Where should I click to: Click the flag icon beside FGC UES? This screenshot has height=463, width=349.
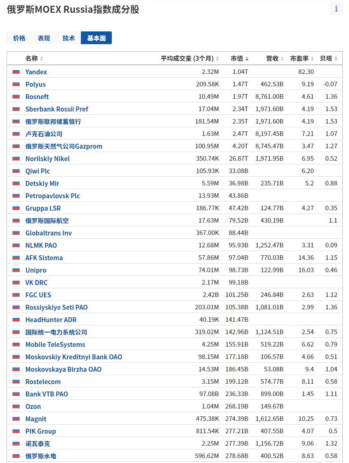click(16, 295)
